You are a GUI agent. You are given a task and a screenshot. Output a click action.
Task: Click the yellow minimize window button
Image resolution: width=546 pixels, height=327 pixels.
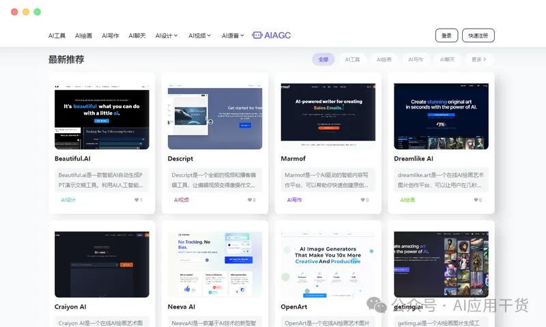[26, 12]
